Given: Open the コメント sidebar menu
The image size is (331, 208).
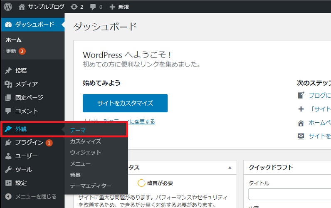Looking at the screenshot, I should [x=33, y=111].
